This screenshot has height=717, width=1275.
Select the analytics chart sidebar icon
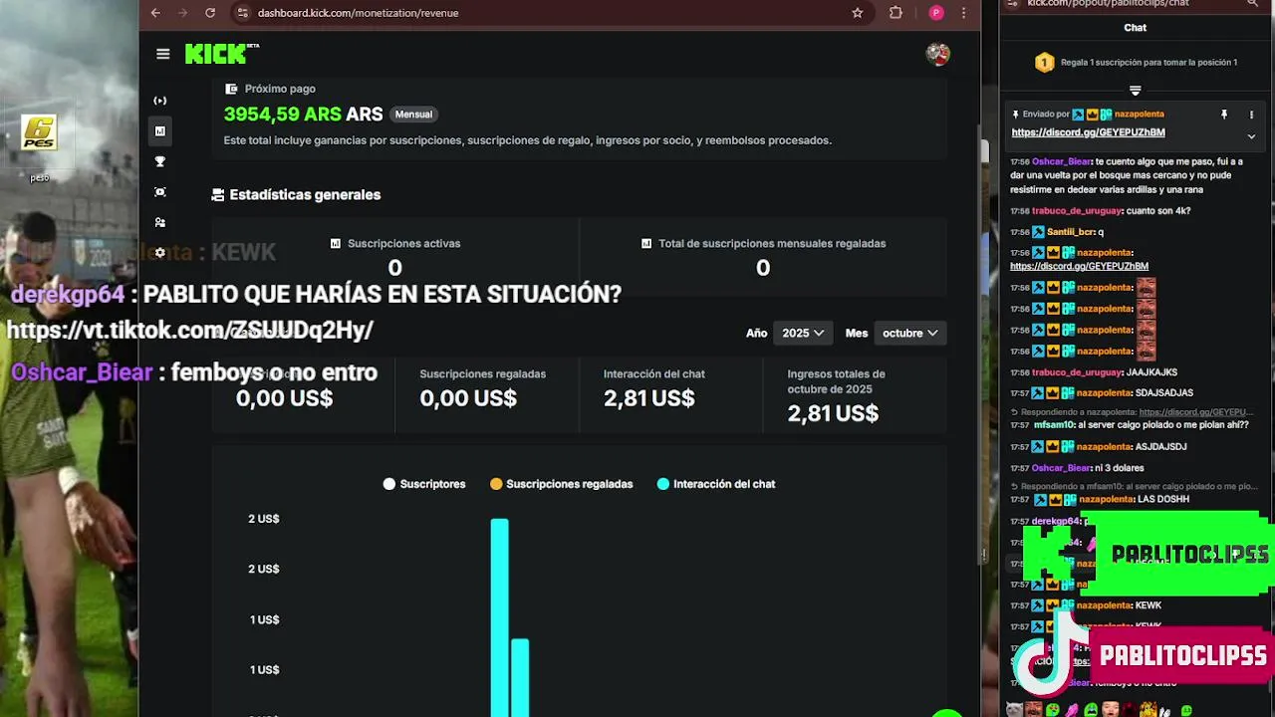click(x=160, y=130)
